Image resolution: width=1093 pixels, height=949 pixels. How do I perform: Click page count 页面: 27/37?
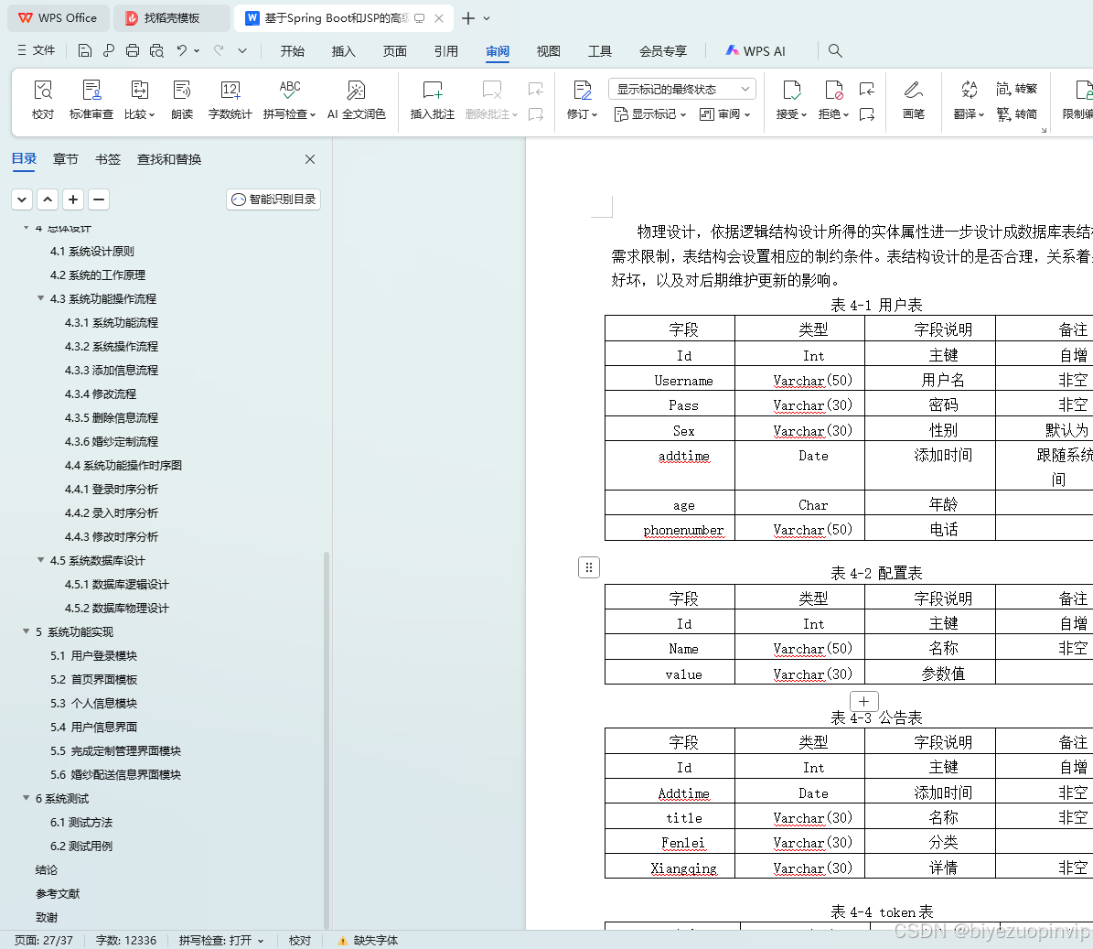pyautogui.click(x=44, y=940)
